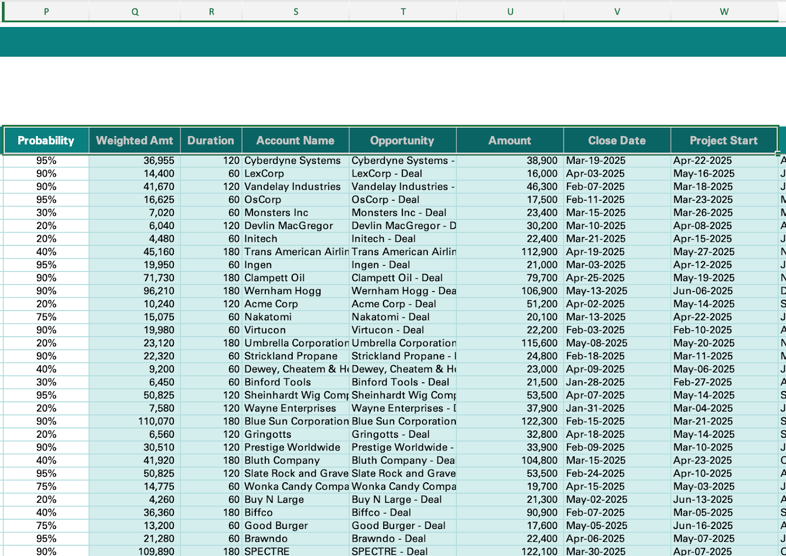Select the amount cell 115,600

tap(510, 343)
